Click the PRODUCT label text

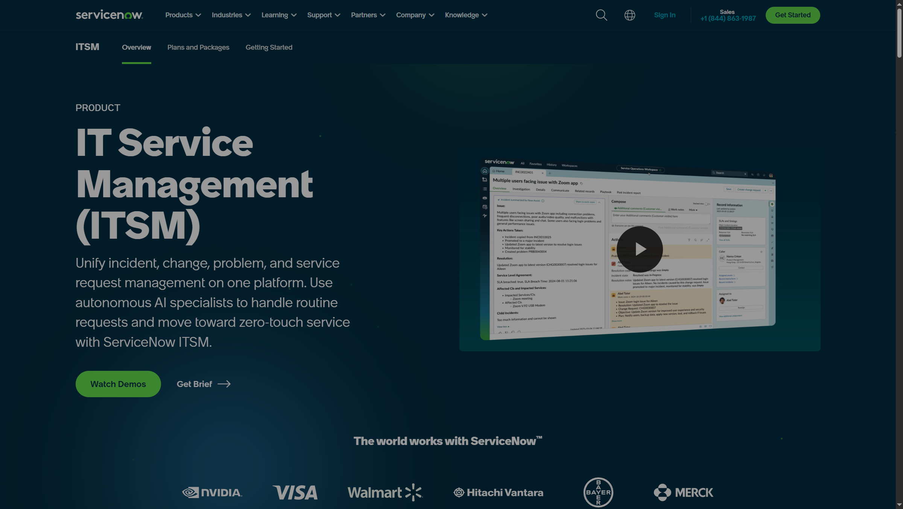point(98,108)
